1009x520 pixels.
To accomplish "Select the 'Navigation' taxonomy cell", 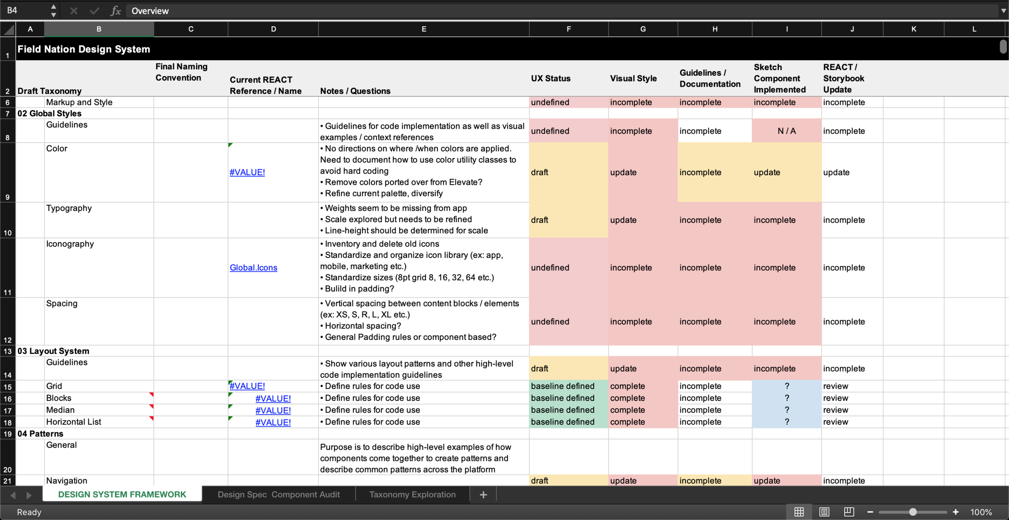I will (x=99, y=480).
